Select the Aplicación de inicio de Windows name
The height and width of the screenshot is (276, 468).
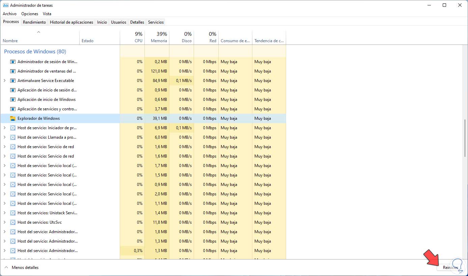coord(47,100)
